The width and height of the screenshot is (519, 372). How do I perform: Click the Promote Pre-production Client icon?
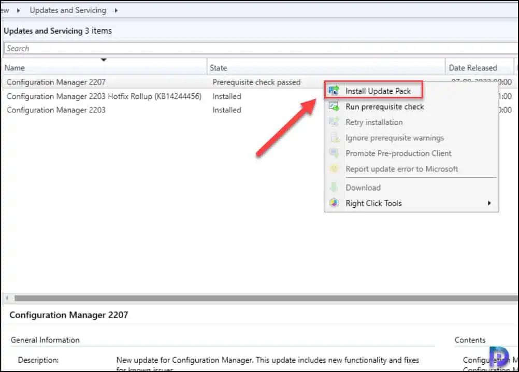point(334,153)
